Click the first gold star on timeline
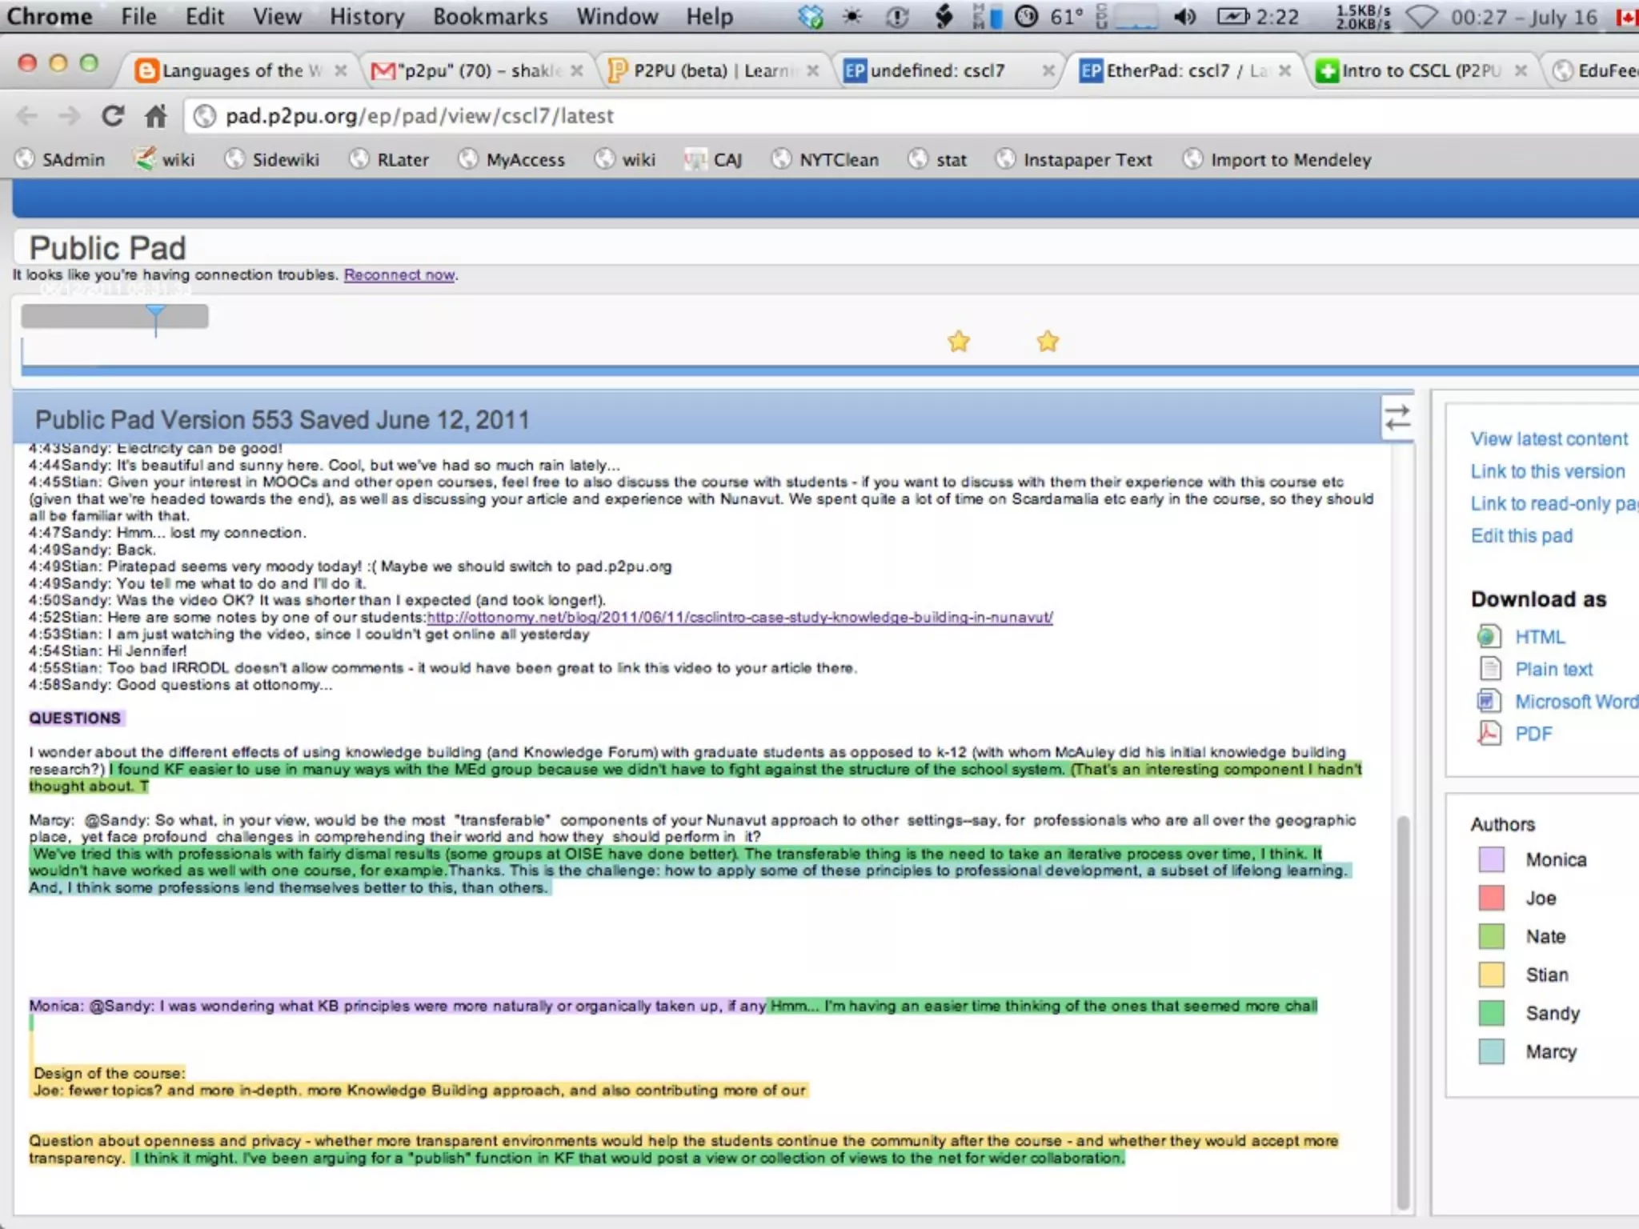This screenshot has width=1639, height=1229. coord(959,342)
